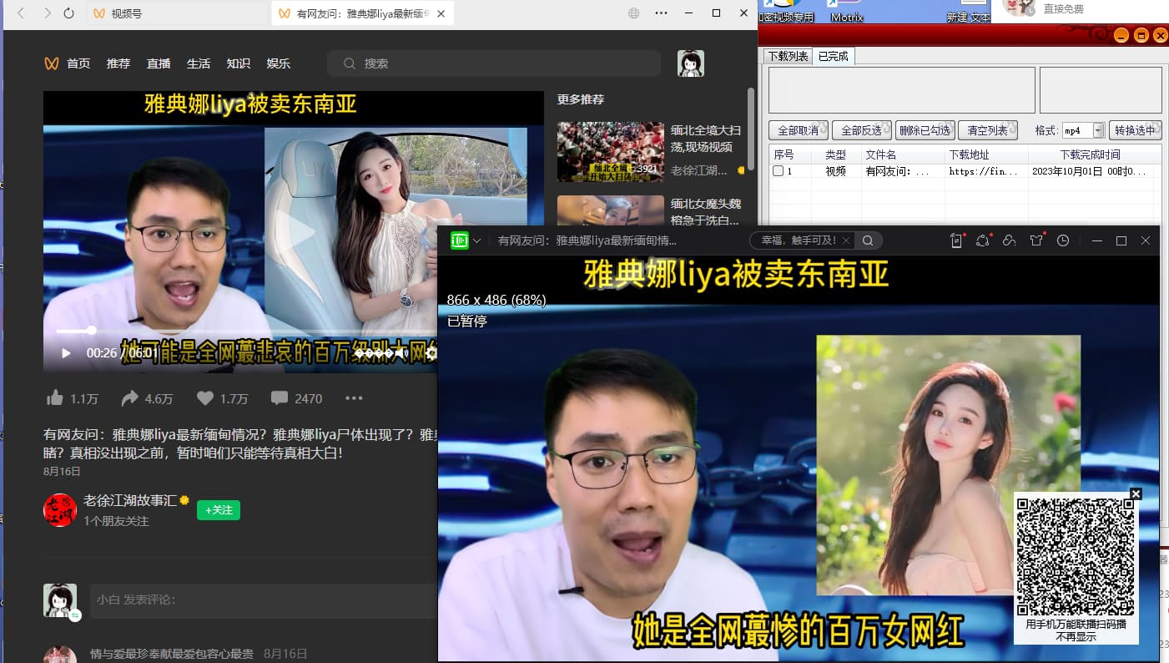Switch to the 下载列表 tab
Image resolution: width=1169 pixels, height=663 pixels.
788,56
